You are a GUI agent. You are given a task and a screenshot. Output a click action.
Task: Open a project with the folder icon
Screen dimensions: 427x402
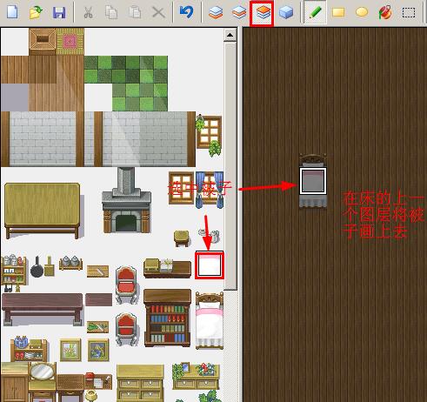click(x=36, y=12)
